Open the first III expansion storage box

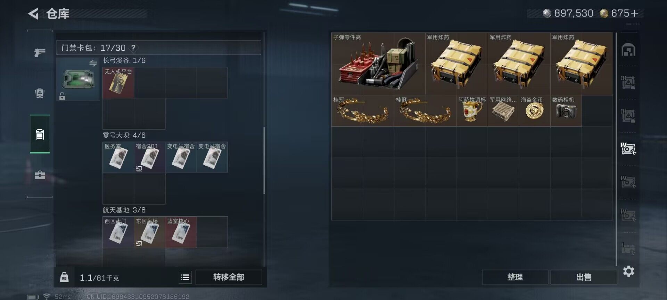pos(628,82)
